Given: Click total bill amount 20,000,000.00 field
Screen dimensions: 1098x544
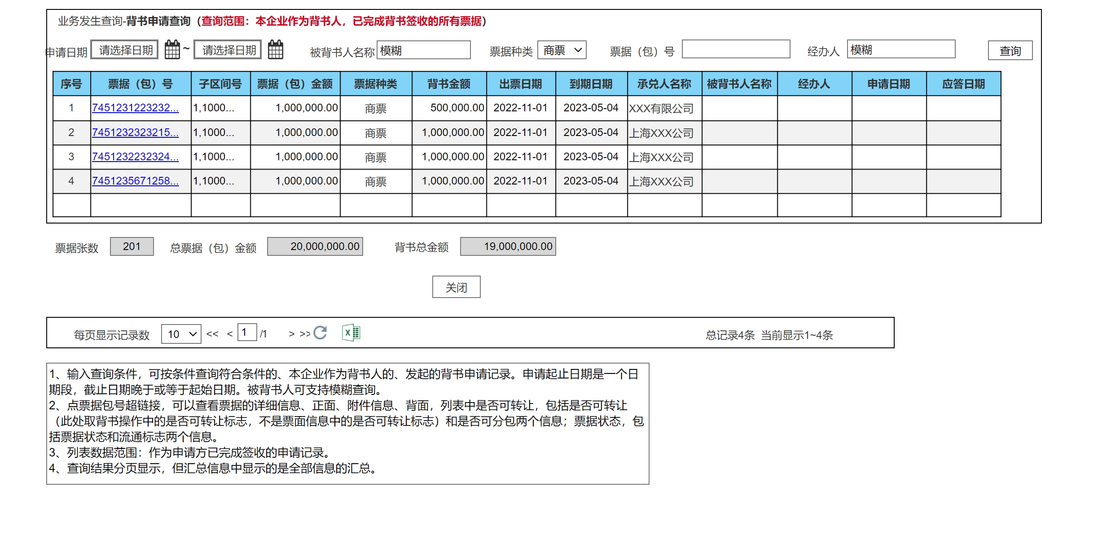Looking at the screenshot, I should coord(315,246).
